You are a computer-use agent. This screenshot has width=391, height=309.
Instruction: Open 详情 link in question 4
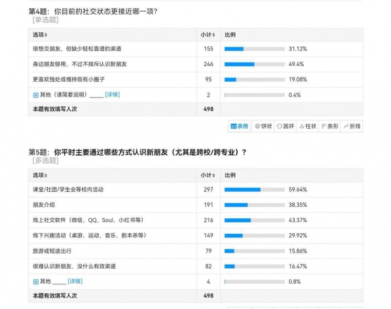click(x=112, y=95)
